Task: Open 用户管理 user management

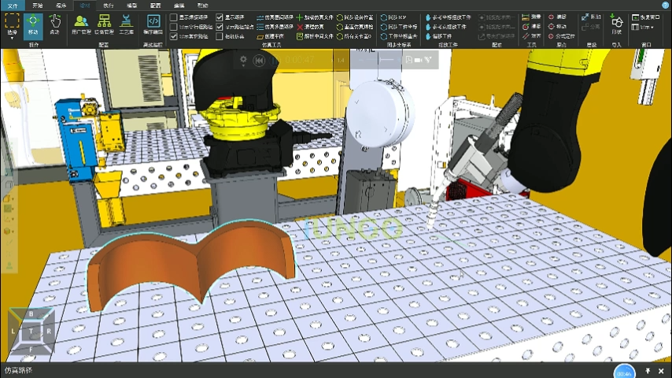Action: click(80, 25)
